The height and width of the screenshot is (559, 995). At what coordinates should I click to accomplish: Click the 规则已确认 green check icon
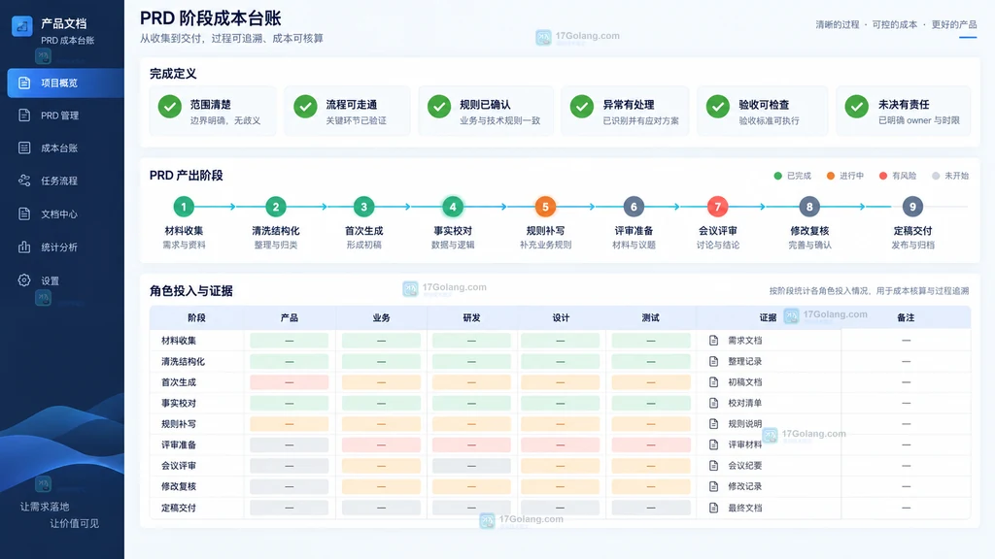439,107
